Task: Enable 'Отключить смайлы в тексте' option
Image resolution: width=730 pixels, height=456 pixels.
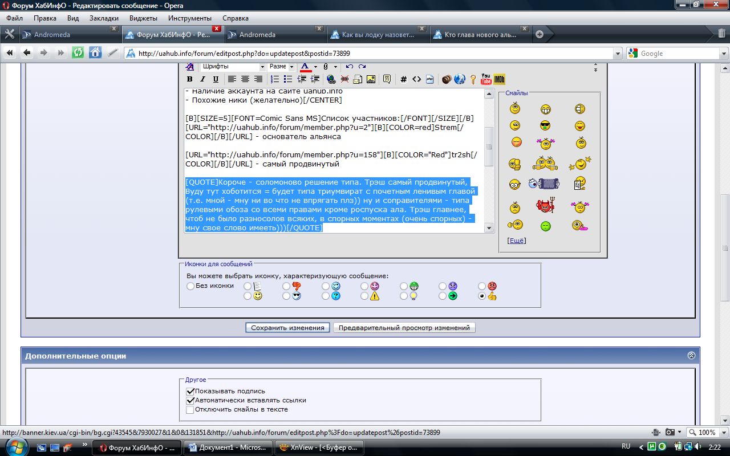Action: coord(190,409)
